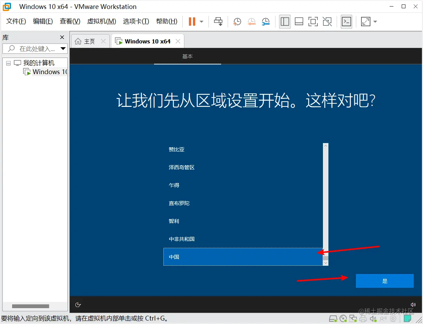
Task: Open the library search filter dropdown
Action: point(63,49)
